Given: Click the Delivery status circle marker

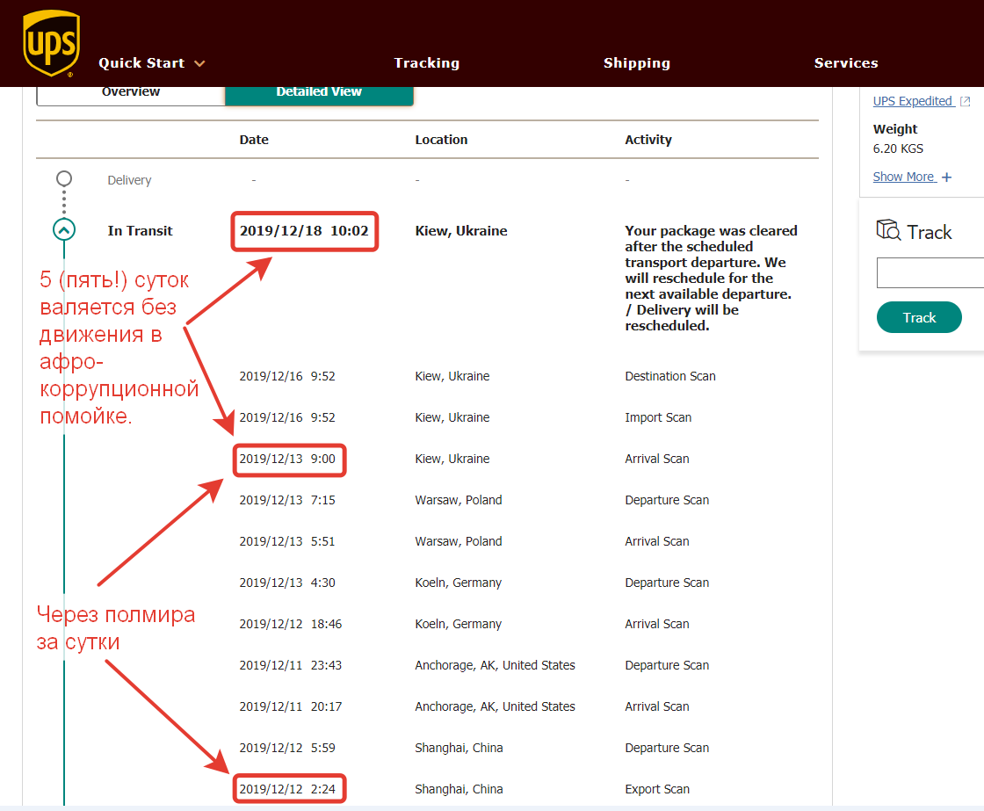Looking at the screenshot, I should [x=64, y=179].
